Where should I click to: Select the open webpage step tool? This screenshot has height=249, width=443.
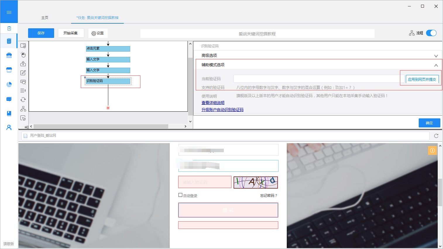pos(23,46)
